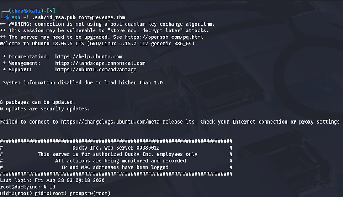
Task: Click the '0 updates are security updates' line
Action: click(x=45, y=109)
